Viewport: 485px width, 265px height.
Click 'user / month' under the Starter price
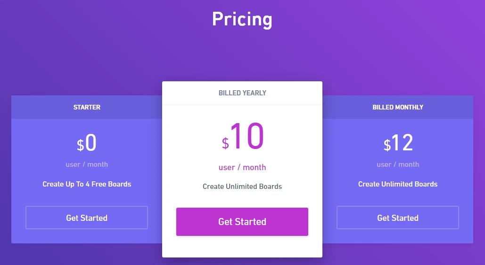pos(87,164)
